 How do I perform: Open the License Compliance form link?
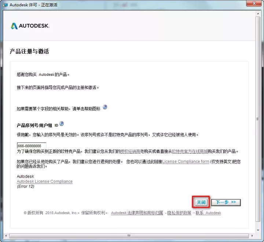186,161
